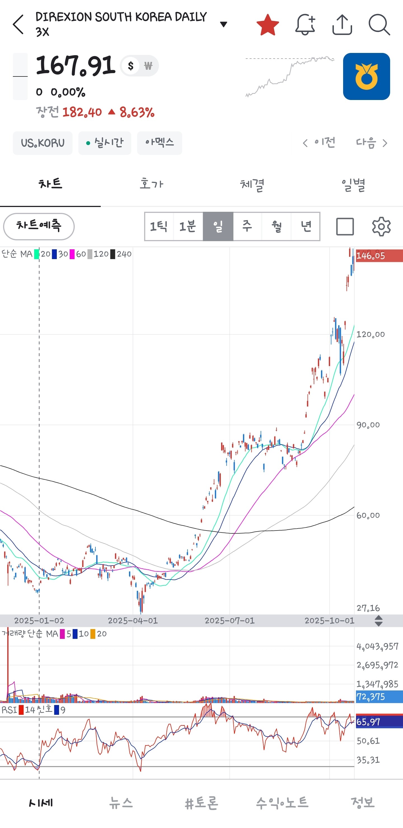
Task: Select the 월 monthly chart interval
Action: (277, 226)
